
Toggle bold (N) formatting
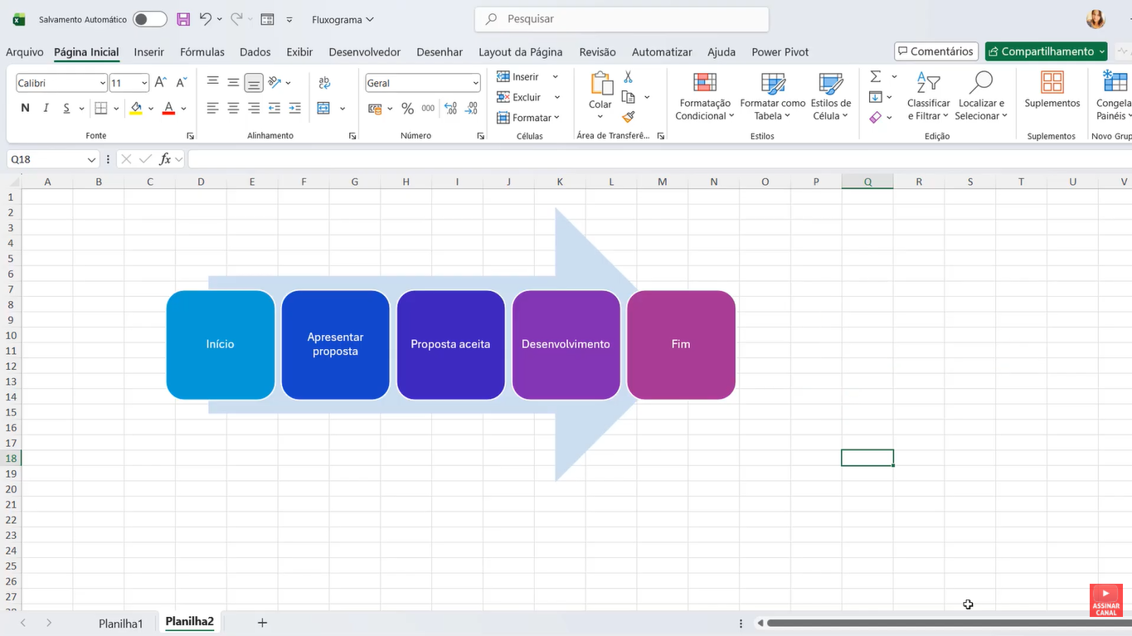click(25, 108)
